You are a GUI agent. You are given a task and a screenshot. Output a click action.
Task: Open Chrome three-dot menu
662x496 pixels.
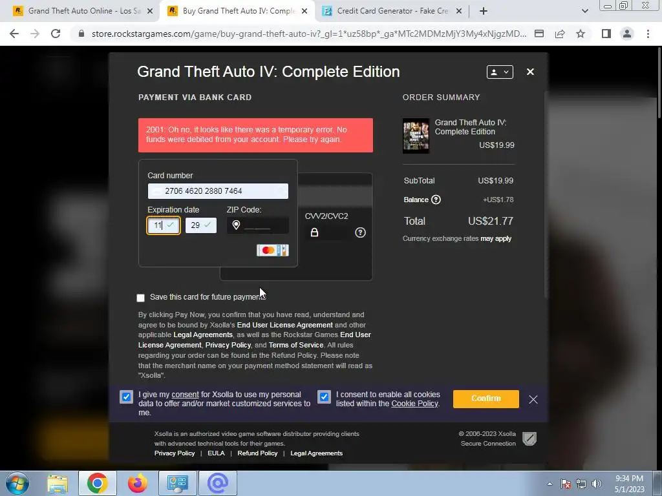pos(648,34)
